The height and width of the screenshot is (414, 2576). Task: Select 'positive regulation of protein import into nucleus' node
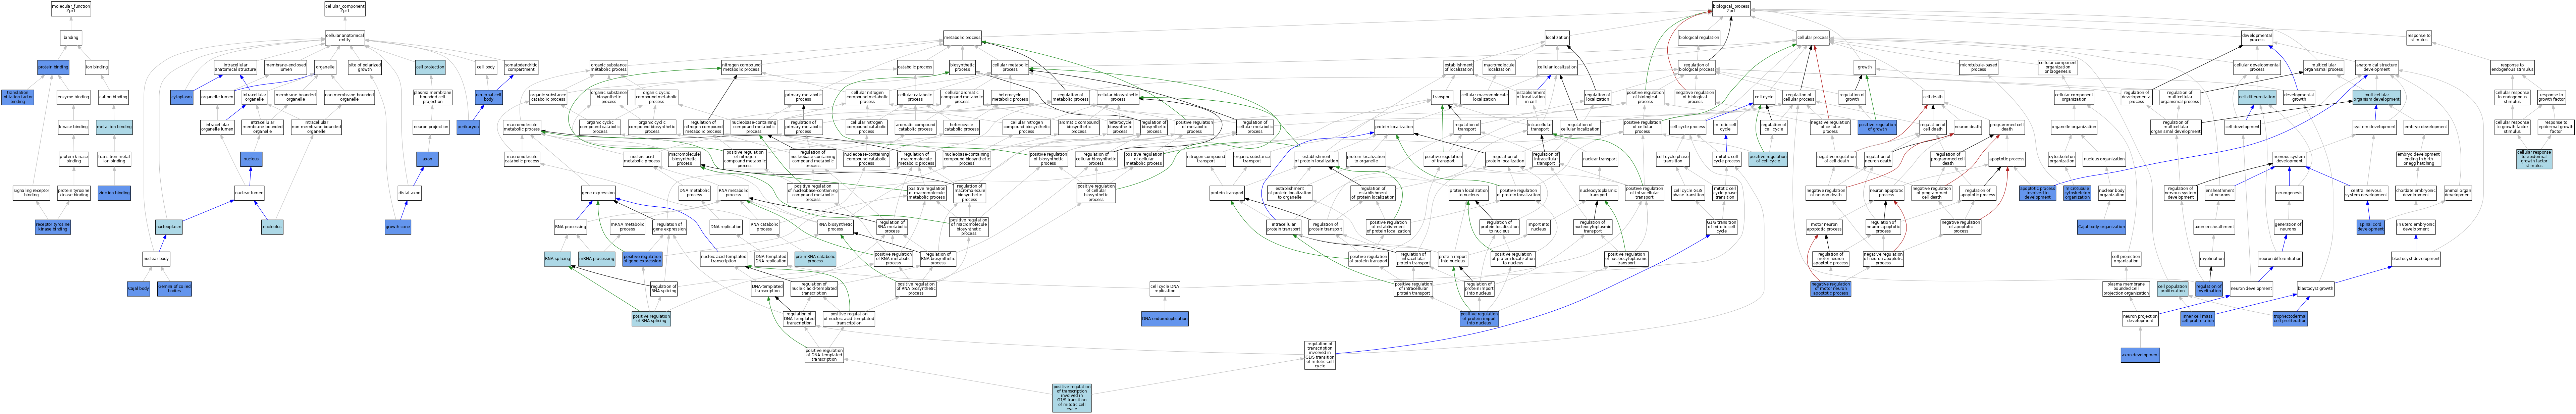tap(1479, 319)
